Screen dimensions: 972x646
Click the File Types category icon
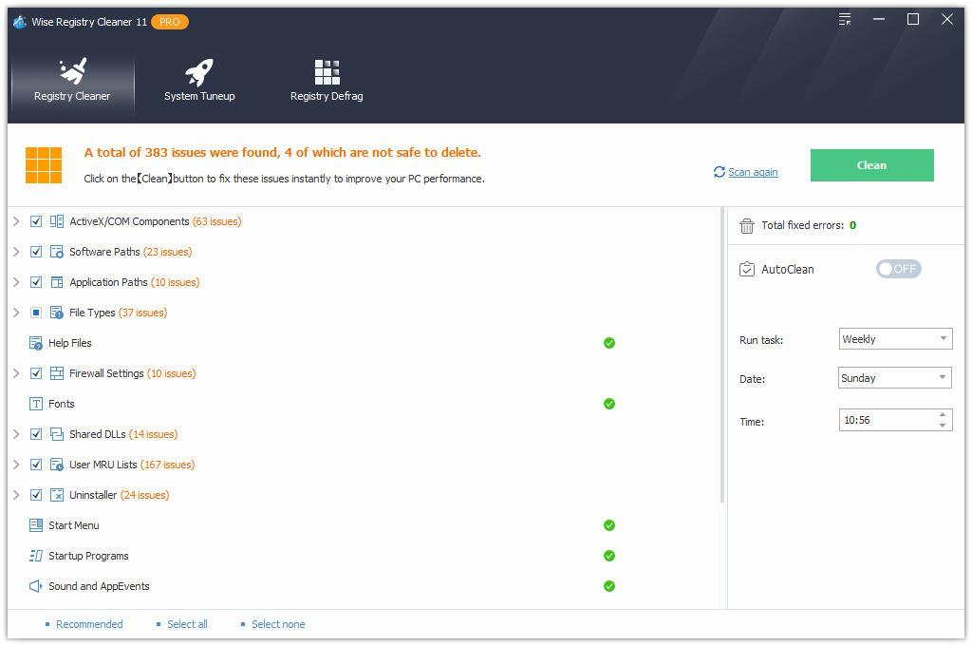[x=56, y=313]
